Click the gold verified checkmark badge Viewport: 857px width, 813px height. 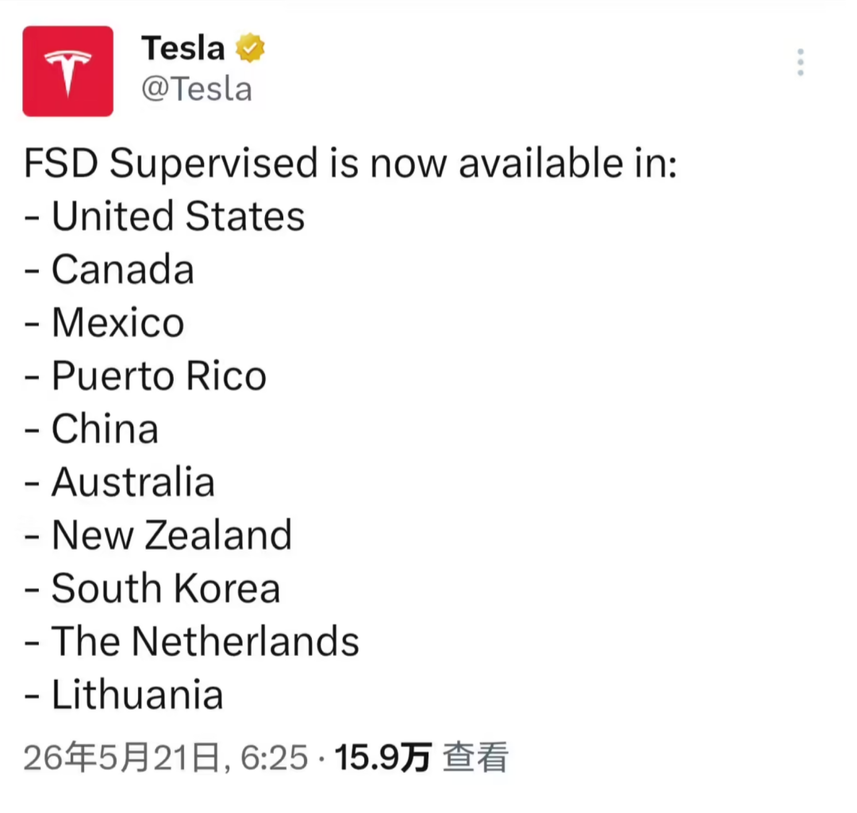[x=250, y=48]
